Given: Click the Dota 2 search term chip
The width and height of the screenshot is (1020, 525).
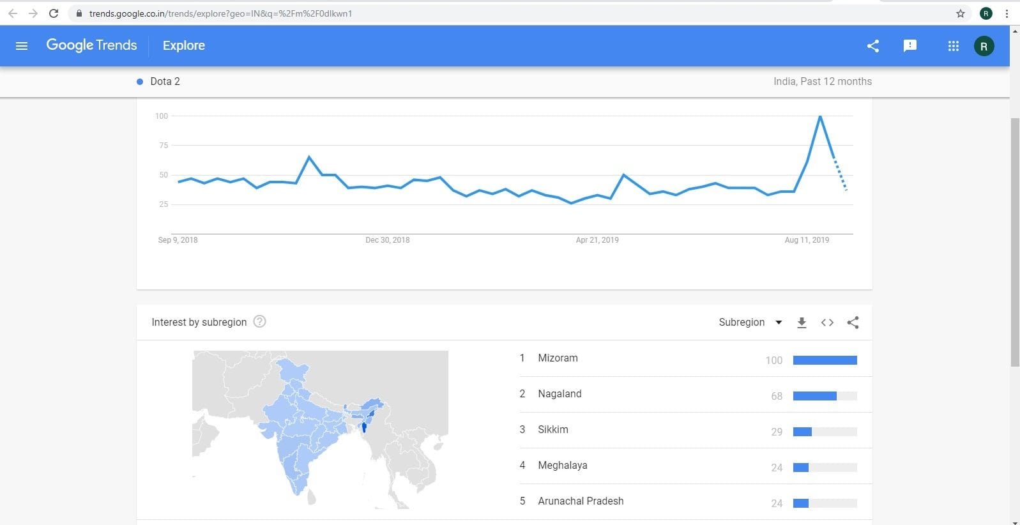Looking at the screenshot, I should coord(164,82).
